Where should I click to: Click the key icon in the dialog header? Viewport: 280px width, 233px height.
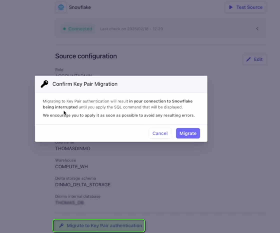click(44, 84)
